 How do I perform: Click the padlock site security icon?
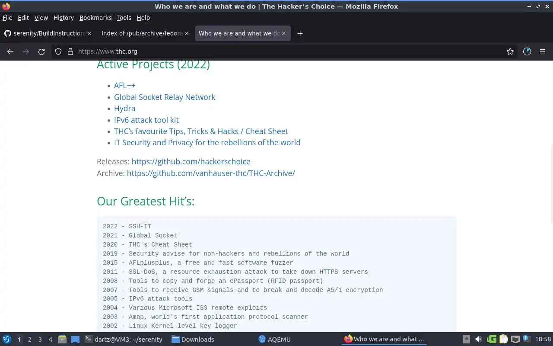coord(70,51)
